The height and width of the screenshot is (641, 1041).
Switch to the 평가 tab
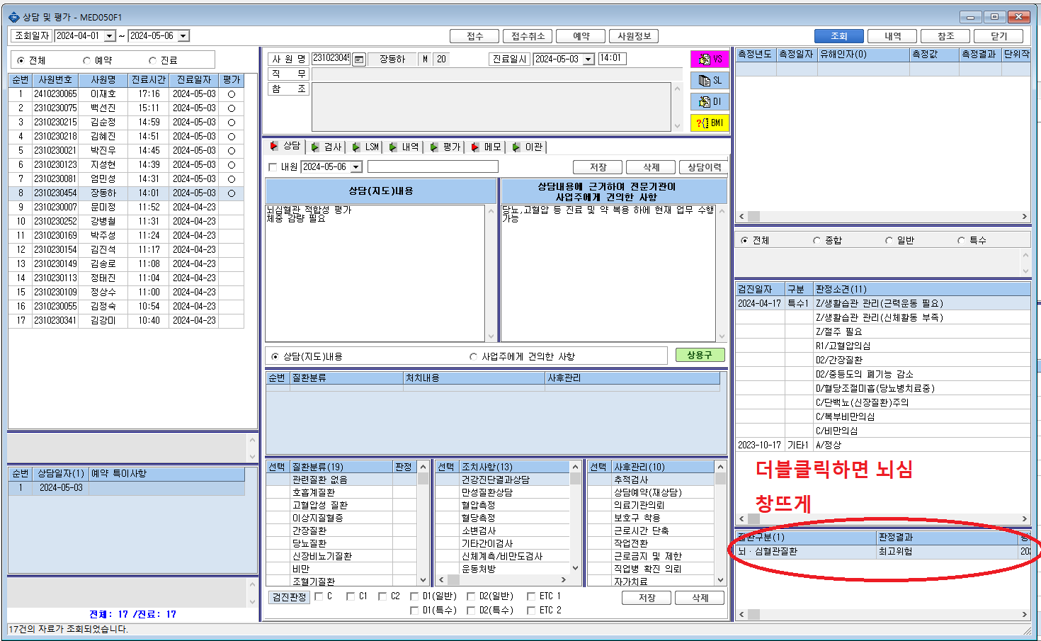445,147
